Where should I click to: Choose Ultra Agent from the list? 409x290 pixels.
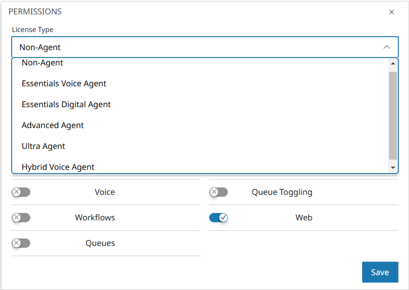[x=200, y=146]
